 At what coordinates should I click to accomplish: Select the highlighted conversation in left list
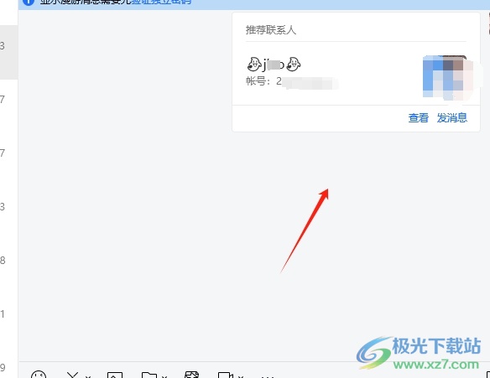(8, 52)
